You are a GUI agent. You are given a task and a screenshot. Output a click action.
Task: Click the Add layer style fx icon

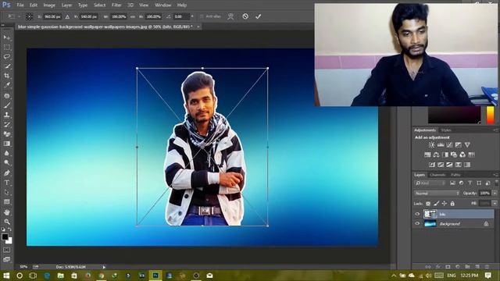pos(438,266)
